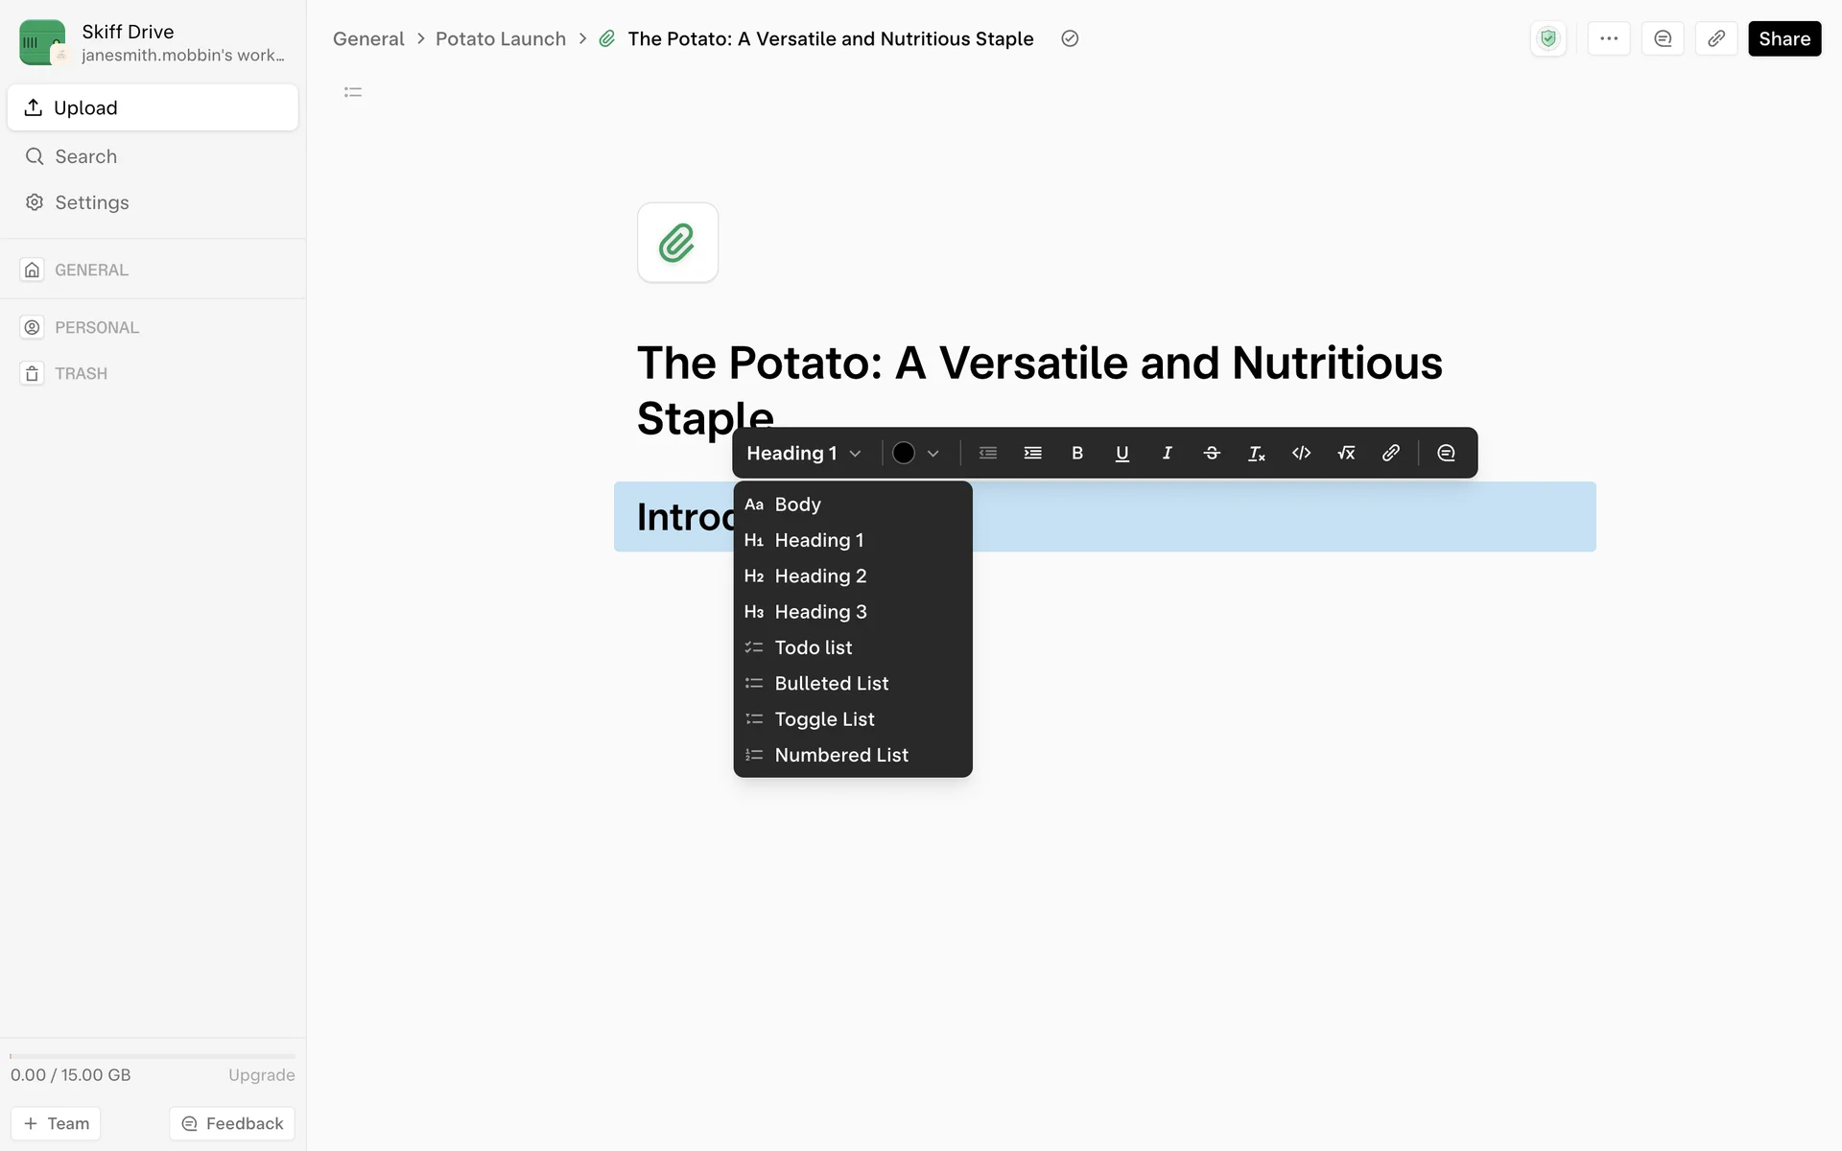Viewport: 1842px width, 1151px height.
Task: Select Todo list from style menu
Action: [813, 647]
